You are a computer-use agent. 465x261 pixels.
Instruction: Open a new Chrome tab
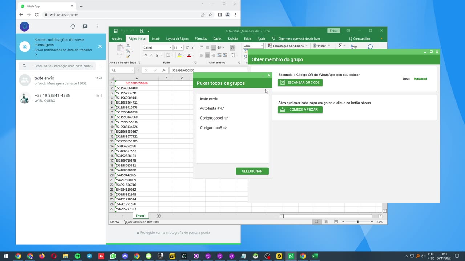tap(81, 6)
